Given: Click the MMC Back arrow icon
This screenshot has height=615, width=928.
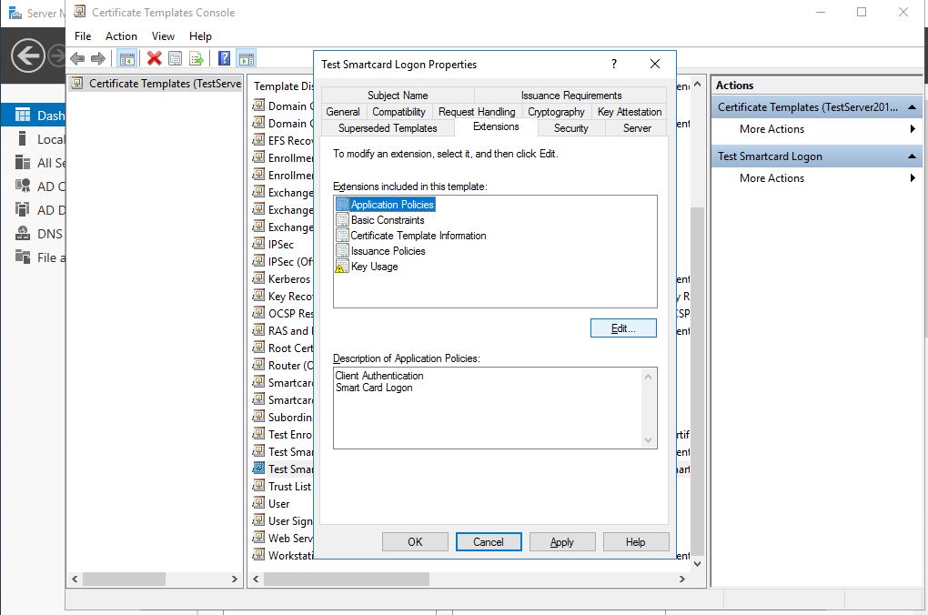Looking at the screenshot, I should tap(77, 58).
